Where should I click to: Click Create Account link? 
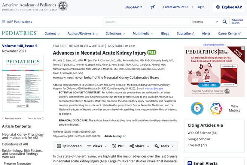pos(175,7)
